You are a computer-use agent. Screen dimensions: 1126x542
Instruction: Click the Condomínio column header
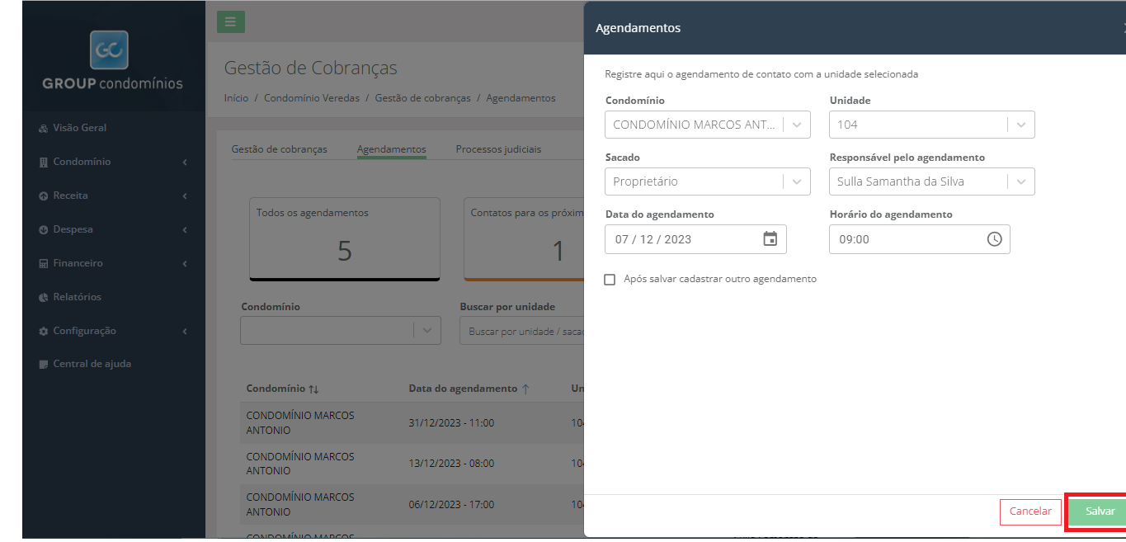[276, 389]
